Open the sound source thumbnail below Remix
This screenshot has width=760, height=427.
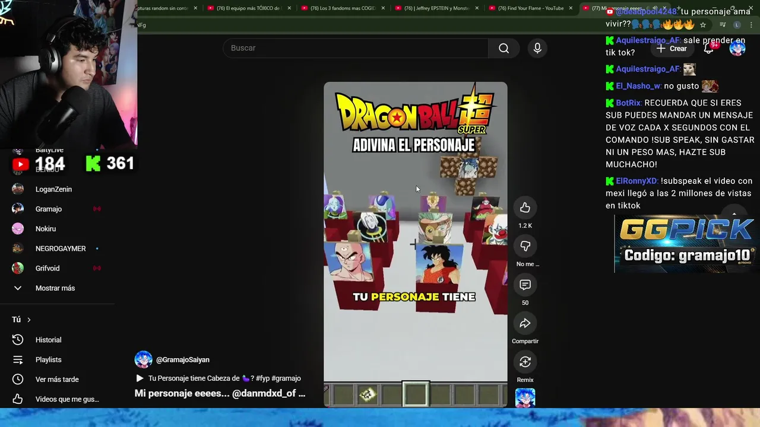(x=525, y=398)
